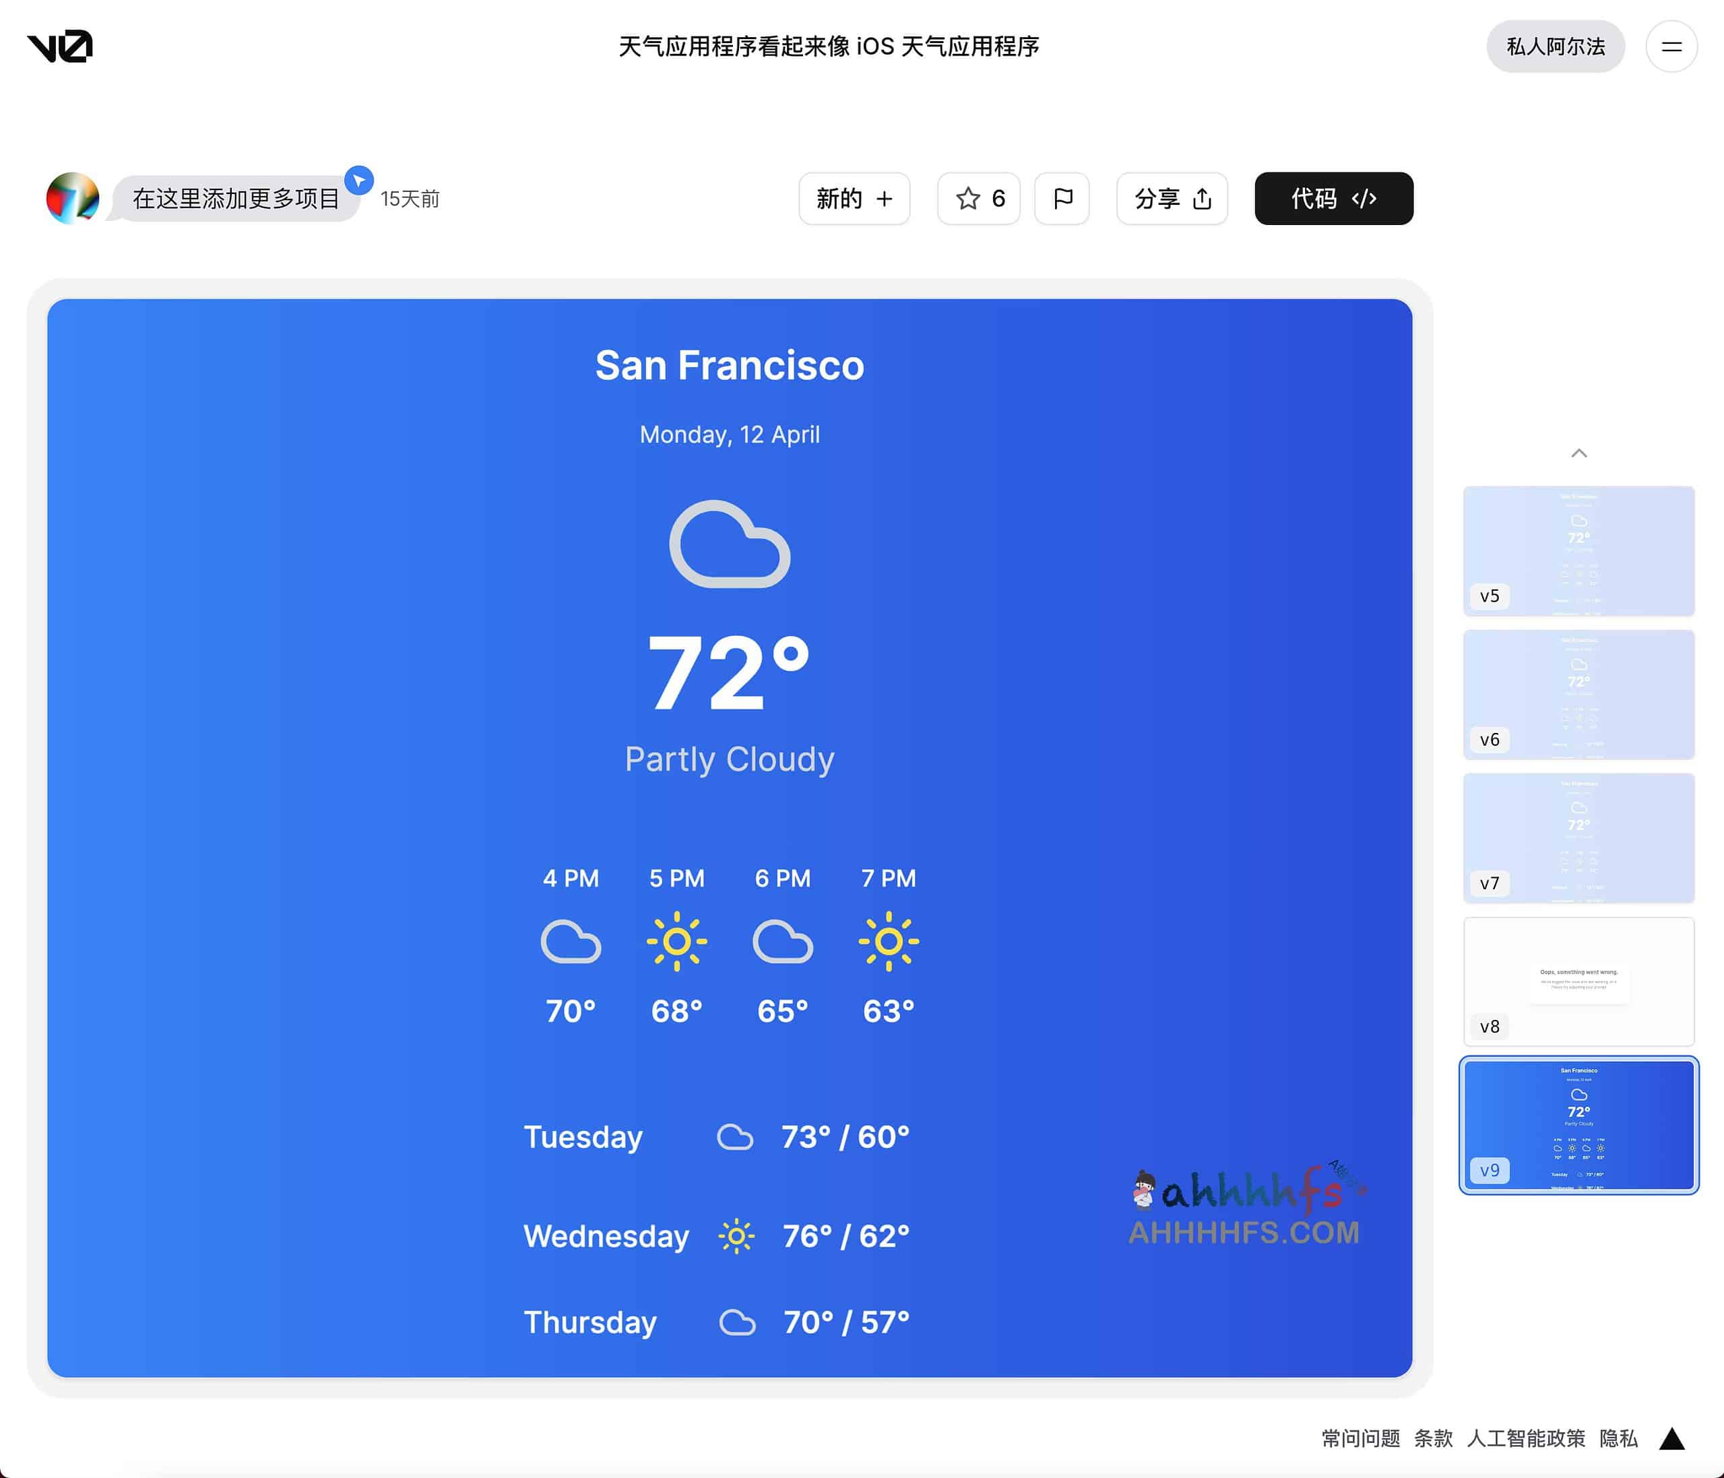1724x1478 pixels.
Task: Open the hamburger menu button
Action: [x=1671, y=46]
